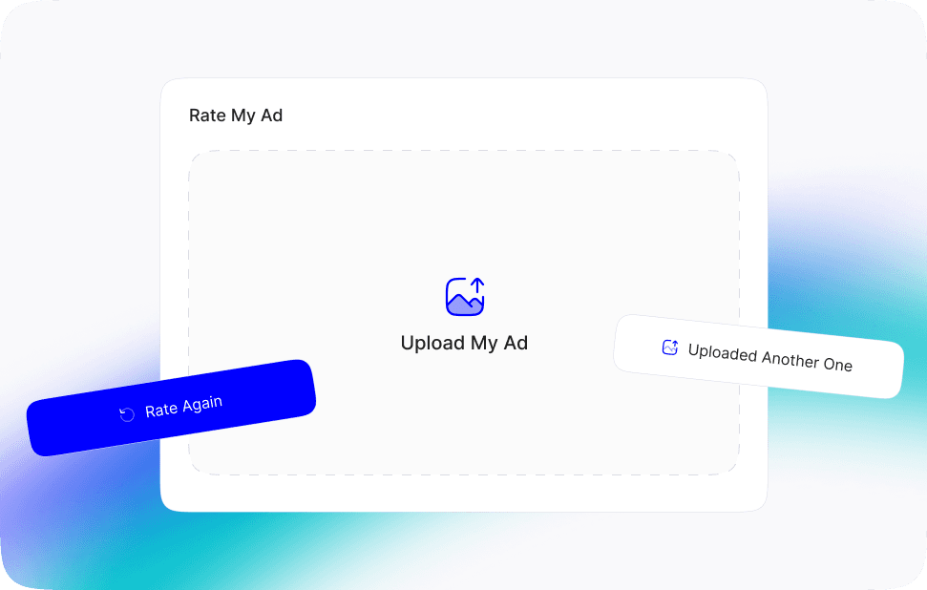The width and height of the screenshot is (927, 590).
Task: Click the circular arrow icon on Rate Again
Action: pyautogui.click(x=127, y=414)
